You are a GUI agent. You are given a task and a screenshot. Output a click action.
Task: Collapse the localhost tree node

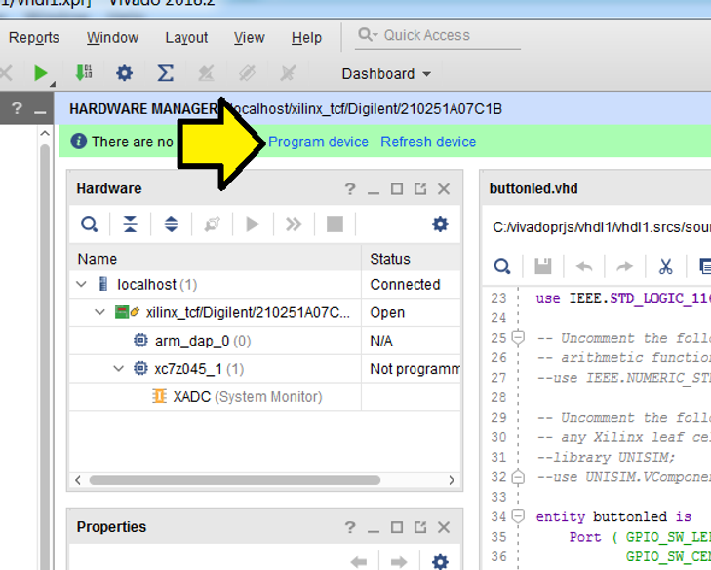tap(82, 285)
